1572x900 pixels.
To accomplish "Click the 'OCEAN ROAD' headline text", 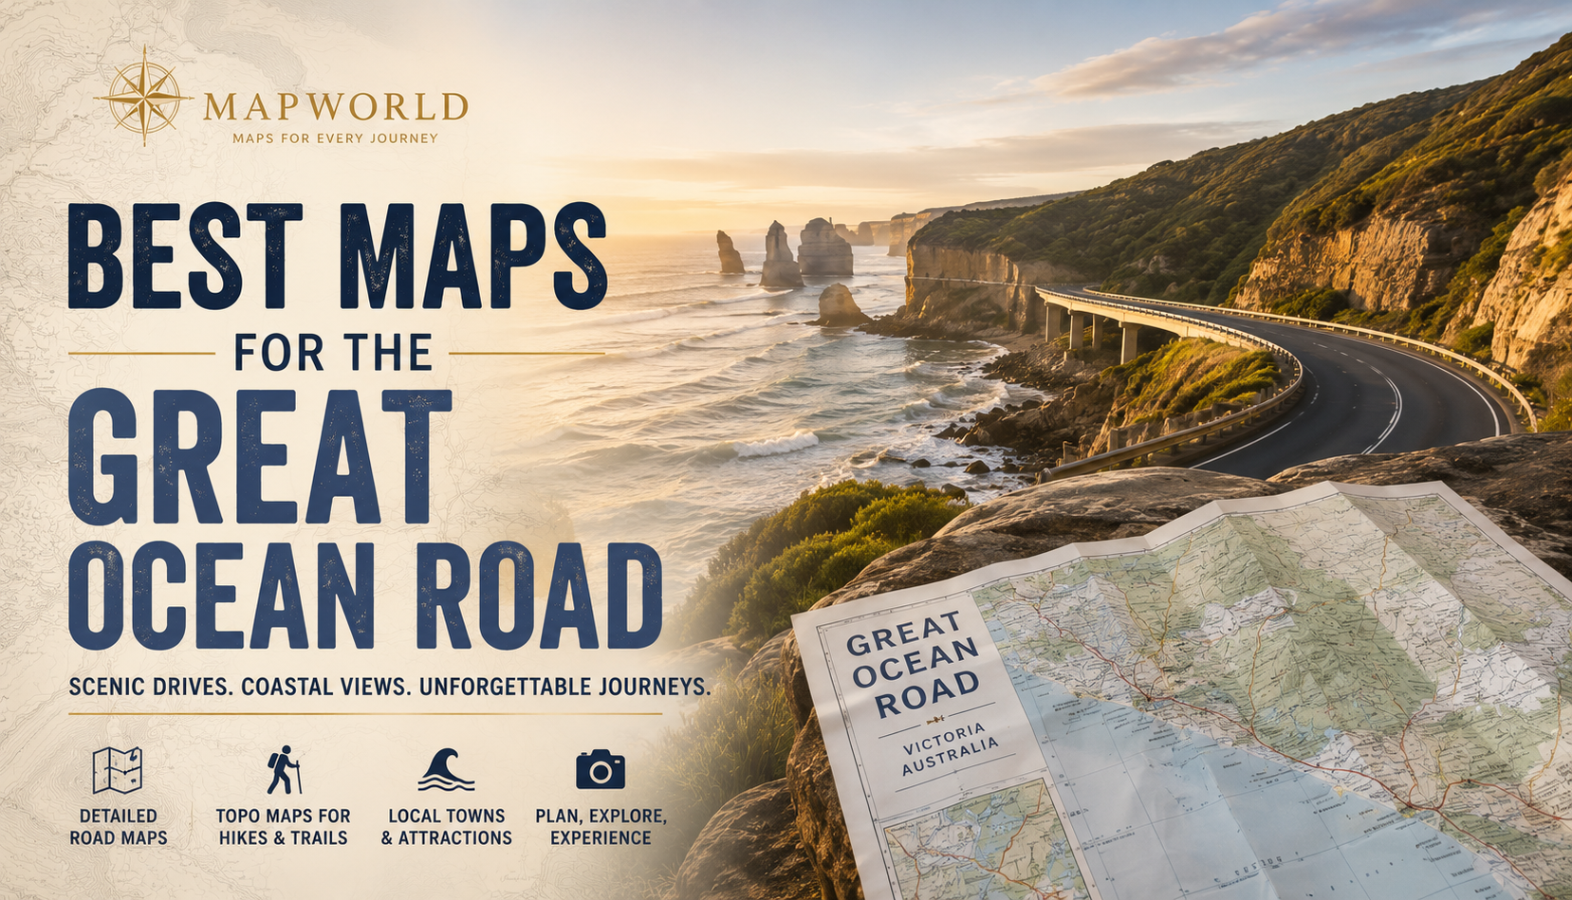I will 365,597.
